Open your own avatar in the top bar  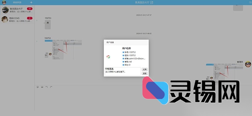click(x=4, y=3)
